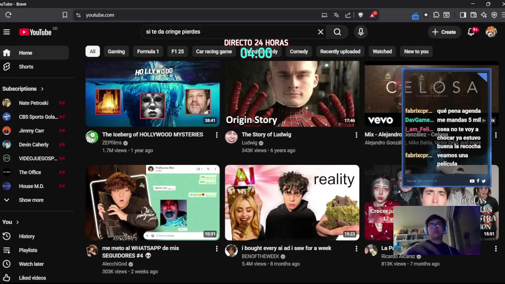Reload the page with browser refresh icon

pos(8,15)
